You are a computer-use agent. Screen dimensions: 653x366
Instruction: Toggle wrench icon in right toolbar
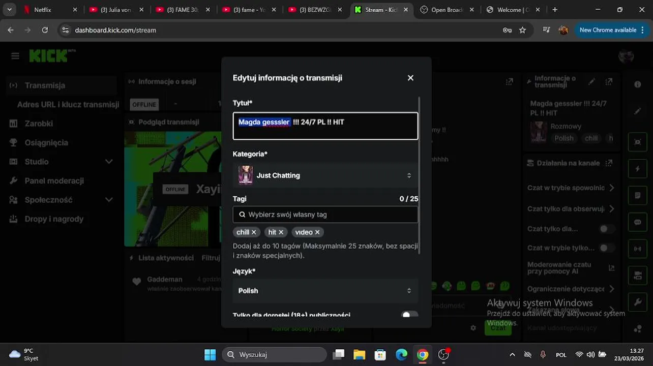(x=638, y=302)
